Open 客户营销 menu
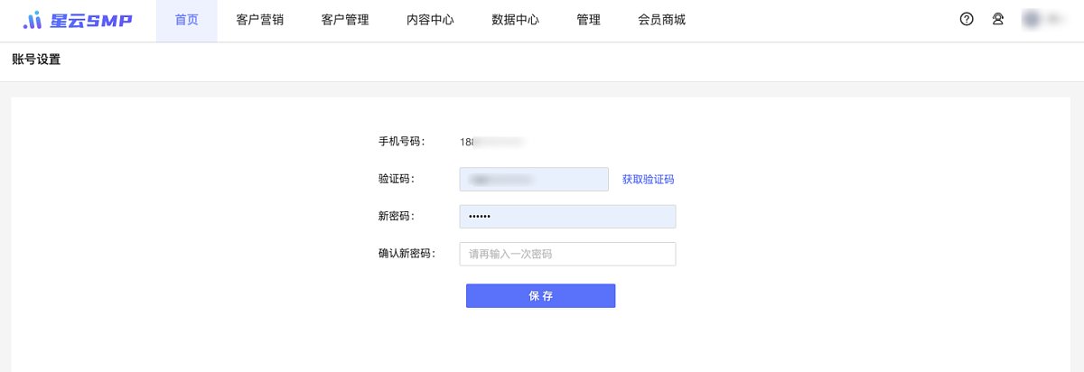The height and width of the screenshot is (372, 1084). click(x=260, y=20)
